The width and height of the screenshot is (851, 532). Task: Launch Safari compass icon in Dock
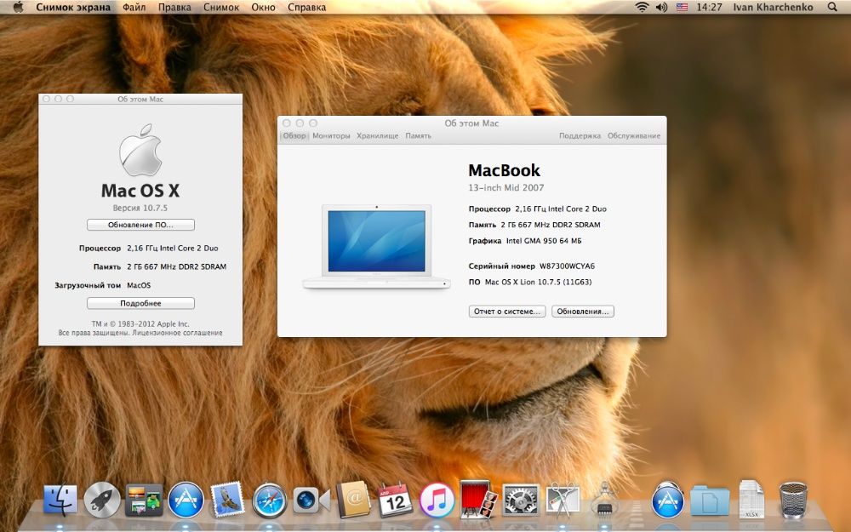click(x=269, y=500)
